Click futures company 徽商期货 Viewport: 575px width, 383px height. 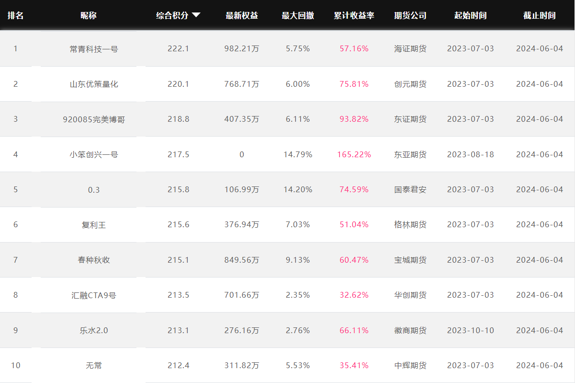410,330
